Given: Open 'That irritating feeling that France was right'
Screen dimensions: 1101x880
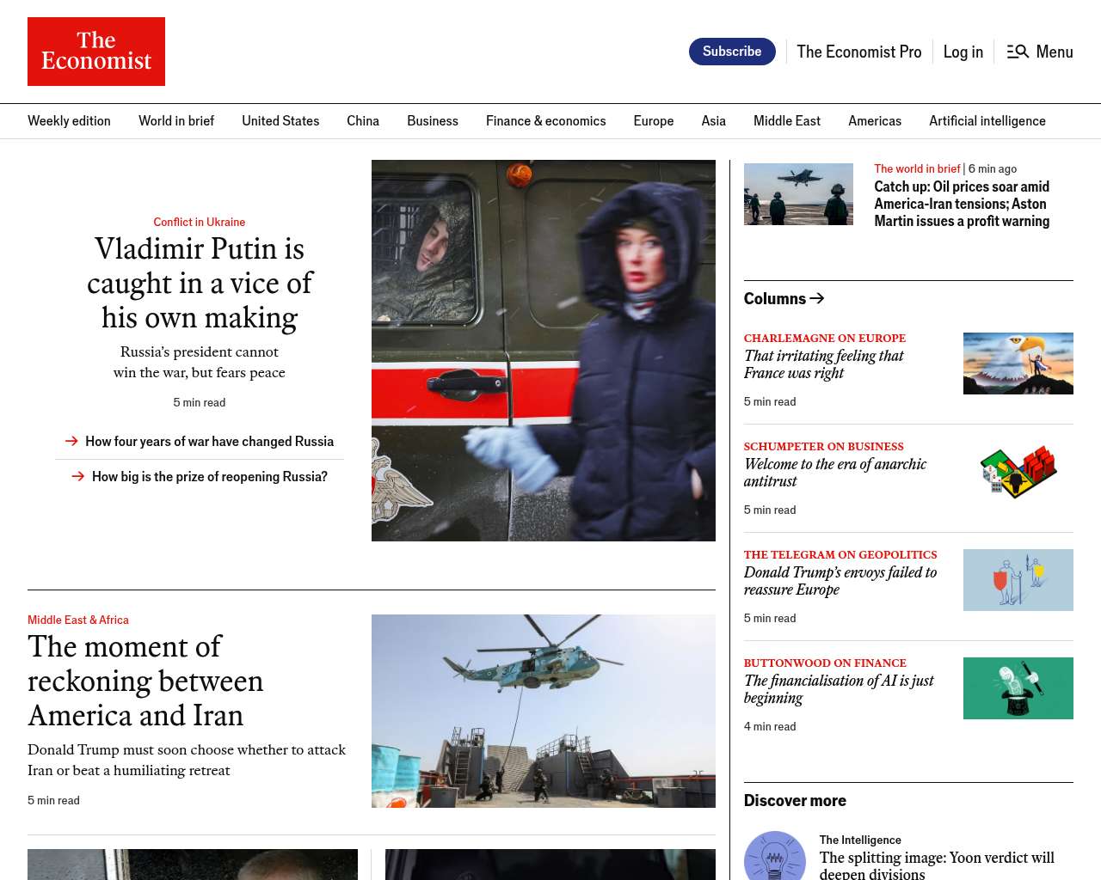Looking at the screenshot, I should pos(824,364).
